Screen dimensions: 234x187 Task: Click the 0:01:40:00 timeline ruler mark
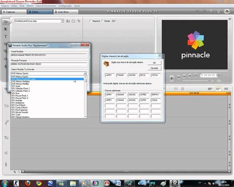coord(194,93)
